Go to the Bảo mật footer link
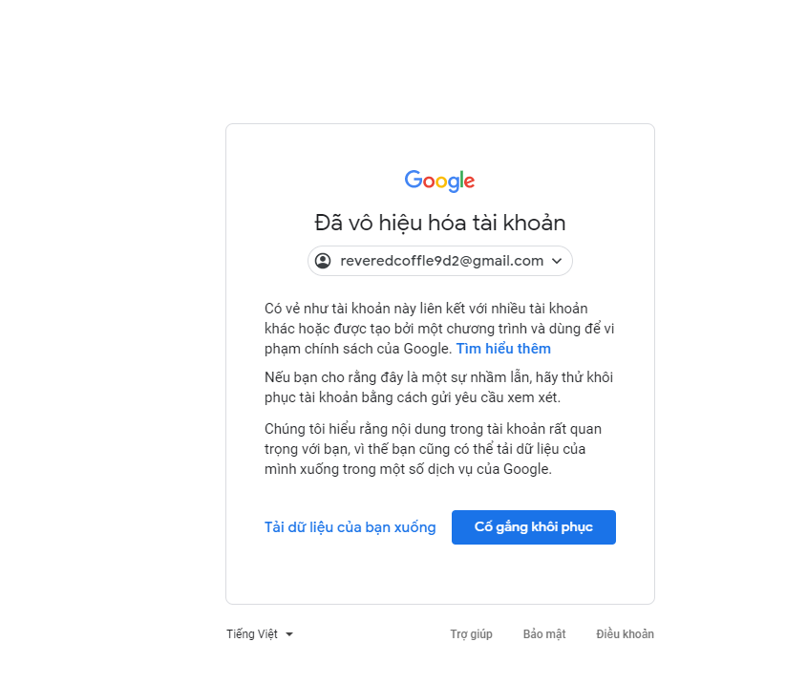Image resolution: width=807 pixels, height=685 pixels. coord(544,634)
